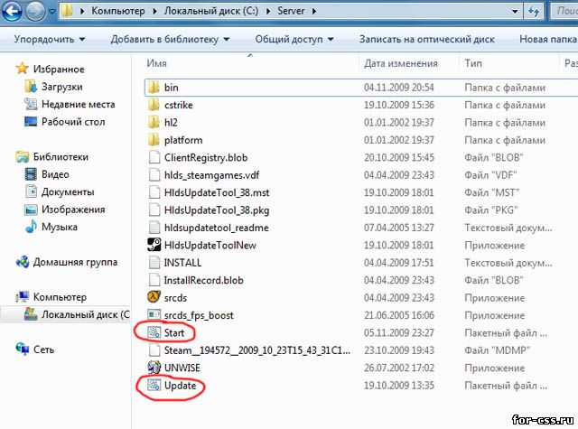Open the Добавить в библиотеку menu
Screen dimensions: 578x429
tap(170, 39)
